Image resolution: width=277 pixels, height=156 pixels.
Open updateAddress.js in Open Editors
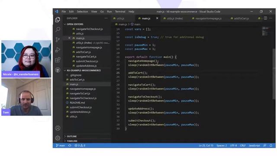click(86, 66)
